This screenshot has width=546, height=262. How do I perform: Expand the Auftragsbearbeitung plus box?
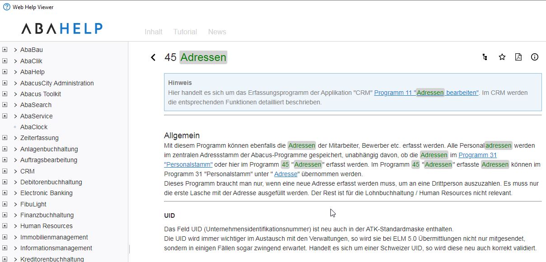point(5,160)
